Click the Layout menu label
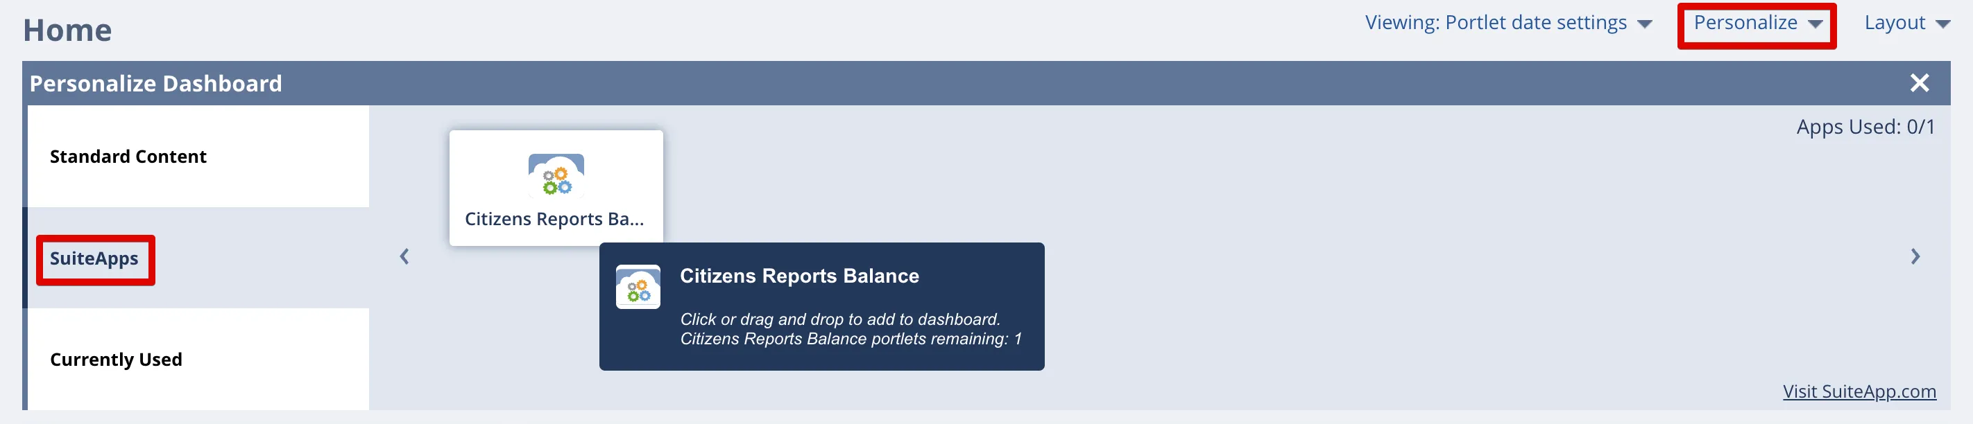The width and height of the screenshot is (1973, 424). click(1894, 23)
